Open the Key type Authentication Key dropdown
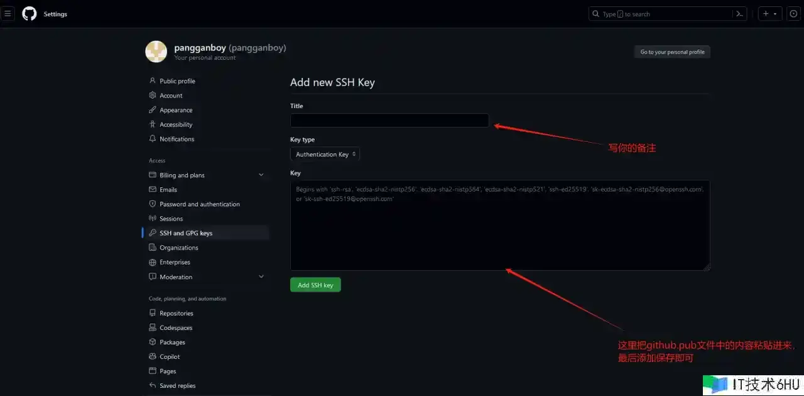Image resolution: width=804 pixels, height=396 pixels. point(324,154)
